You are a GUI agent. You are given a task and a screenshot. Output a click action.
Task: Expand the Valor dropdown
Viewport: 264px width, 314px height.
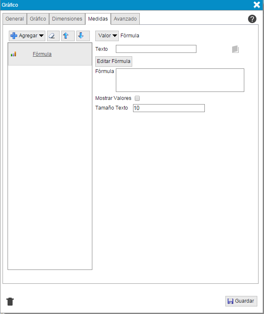point(107,36)
